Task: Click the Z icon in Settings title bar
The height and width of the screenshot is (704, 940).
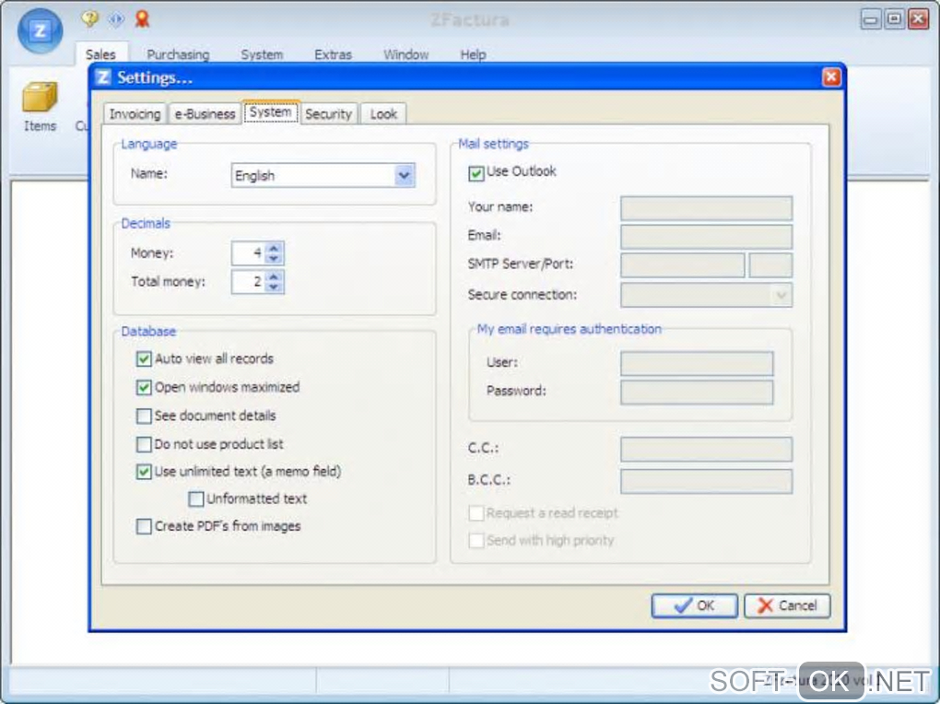Action: click(103, 77)
